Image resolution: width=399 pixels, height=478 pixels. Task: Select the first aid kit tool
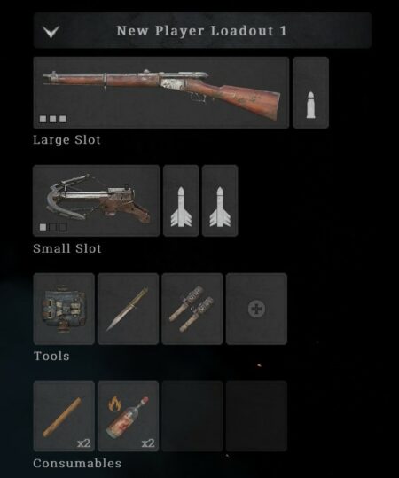[x=64, y=309]
